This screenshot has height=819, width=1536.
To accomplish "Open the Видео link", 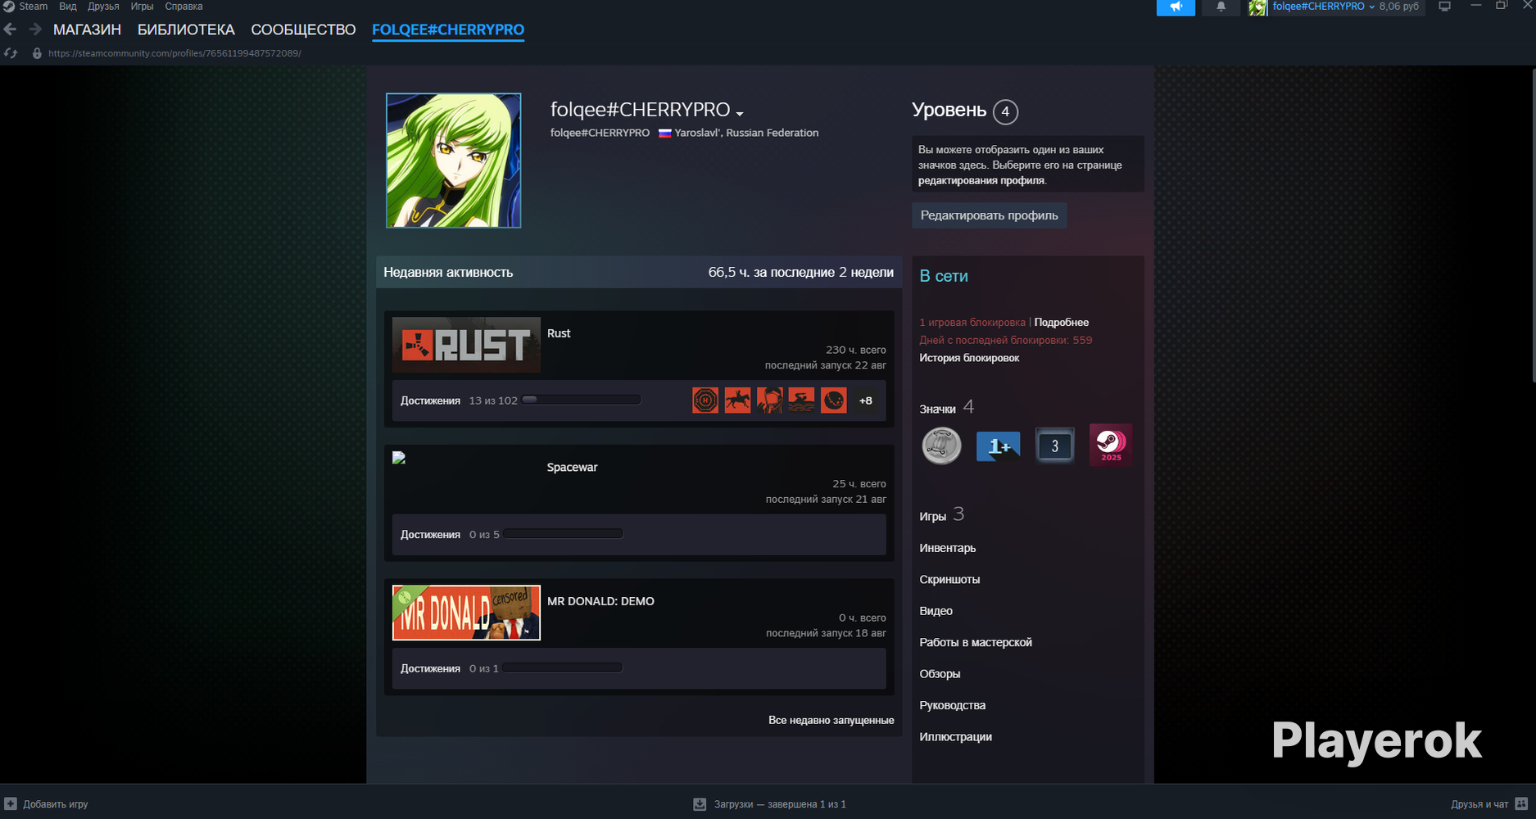I will [x=936, y=611].
